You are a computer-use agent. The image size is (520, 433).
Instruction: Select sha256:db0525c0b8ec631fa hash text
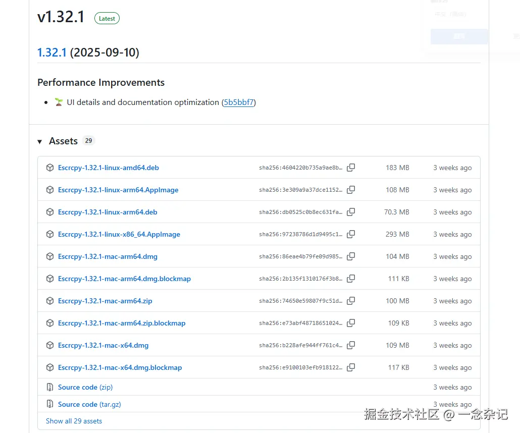point(300,212)
